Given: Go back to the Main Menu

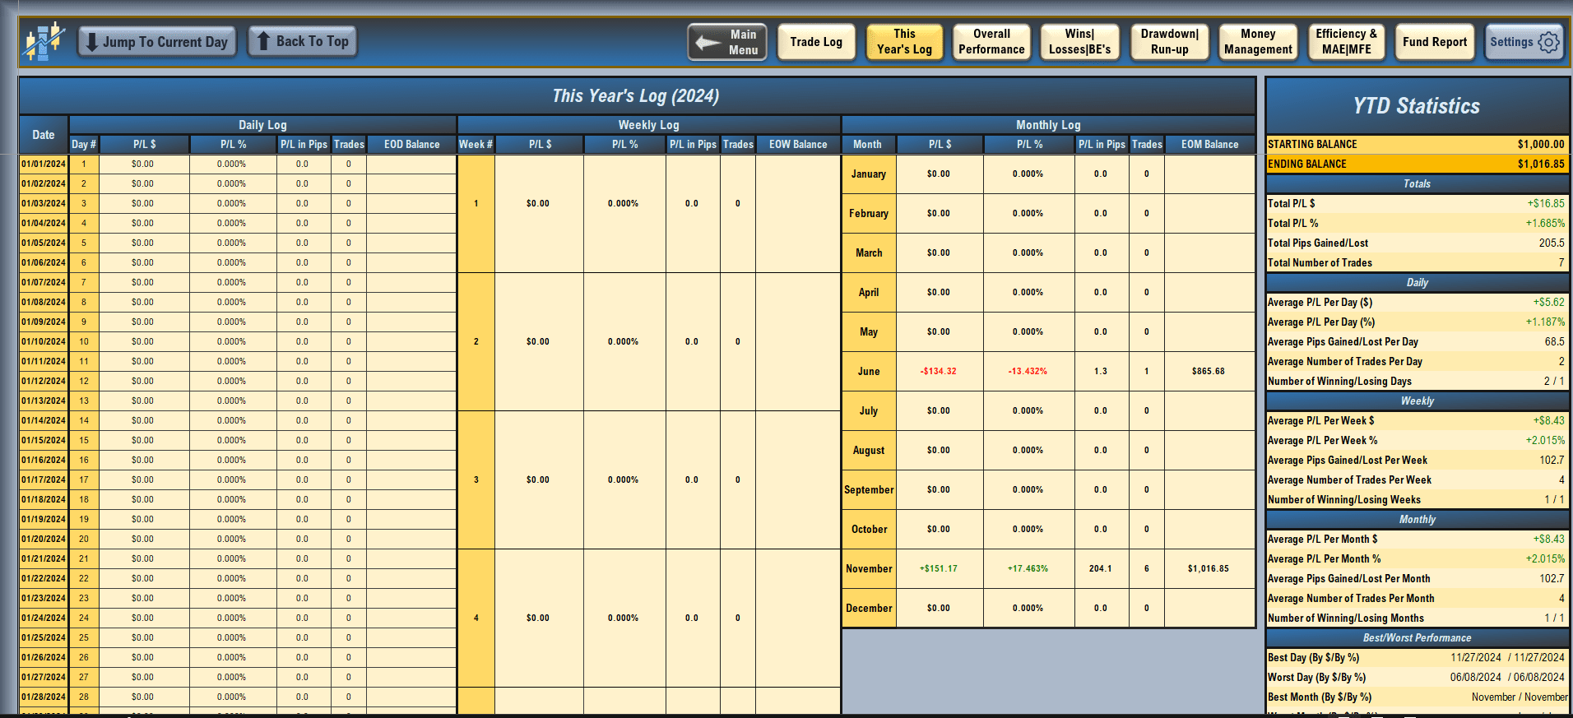Looking at the screenshot, I should point(728,42).
